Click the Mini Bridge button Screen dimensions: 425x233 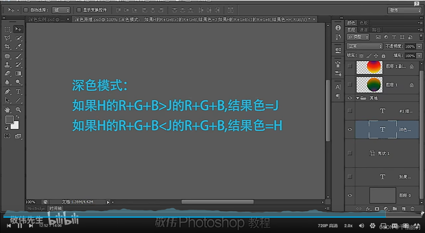point(36,209)
